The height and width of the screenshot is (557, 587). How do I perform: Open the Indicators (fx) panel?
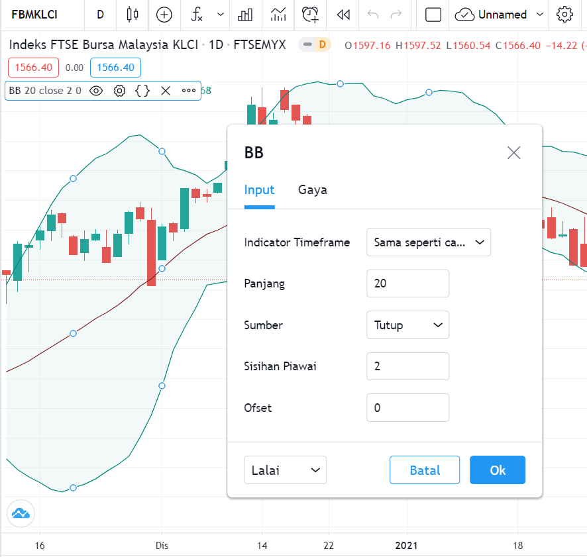tap(196, 15)
